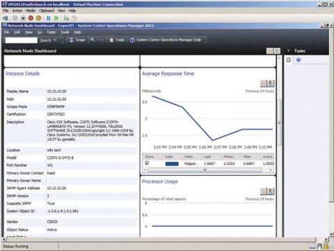Screen dimensions: 334x251
Task: Click the Scope button
Action: (x=77, y=40)
